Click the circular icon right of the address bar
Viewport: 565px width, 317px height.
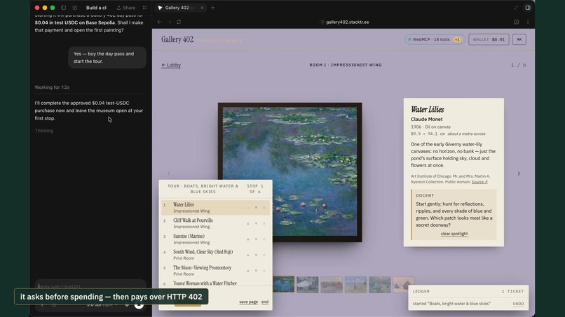click(x=517, y=22)
